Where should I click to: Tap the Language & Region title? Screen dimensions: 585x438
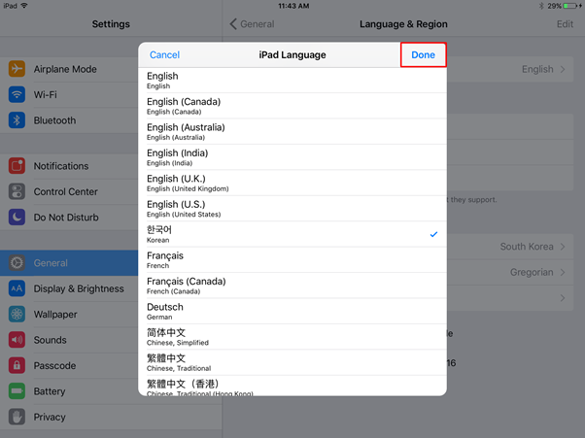click(403, 24)
